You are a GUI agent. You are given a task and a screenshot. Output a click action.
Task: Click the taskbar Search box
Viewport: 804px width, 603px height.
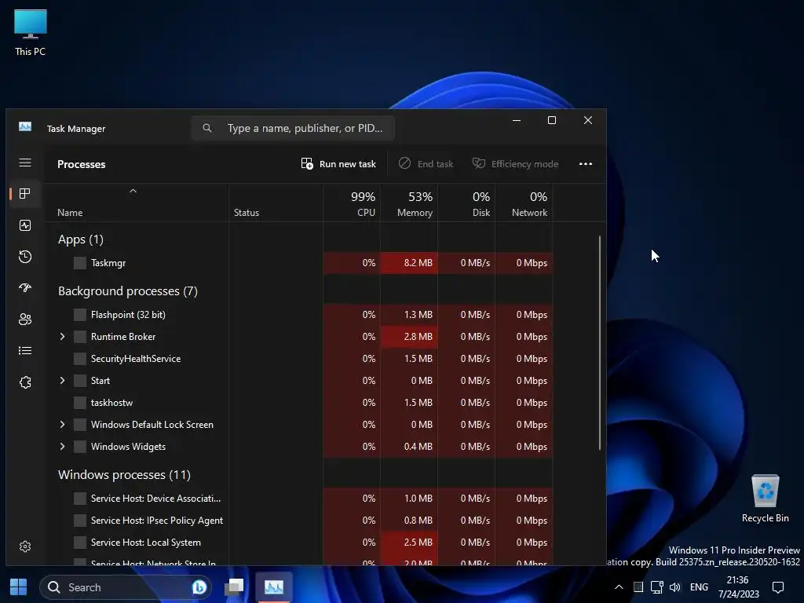coord(126,587)
